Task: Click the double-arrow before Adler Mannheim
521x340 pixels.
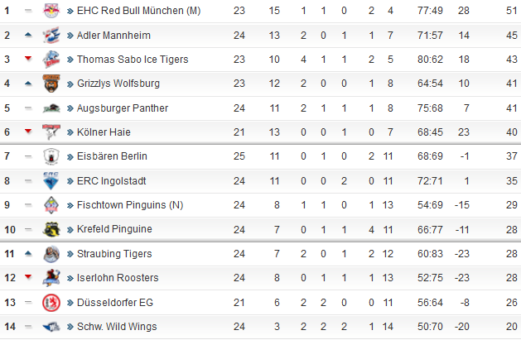Action: 70,36
